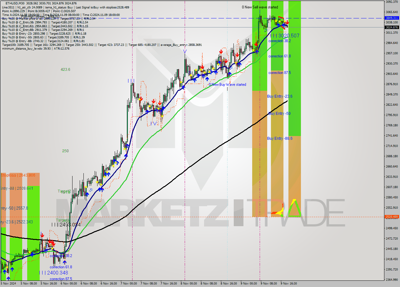
Task: Click the '6 Nov 16:30' time label
Action: pos(109,284)
